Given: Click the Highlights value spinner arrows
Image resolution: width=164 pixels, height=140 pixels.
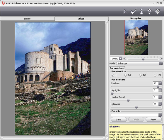Looking at the screenshot, I should [160, 90].
